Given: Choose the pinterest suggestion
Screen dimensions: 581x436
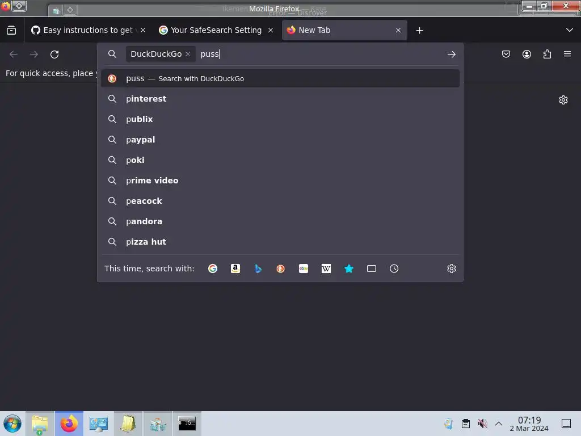Looking at the screenshot, I should [280, 99].
